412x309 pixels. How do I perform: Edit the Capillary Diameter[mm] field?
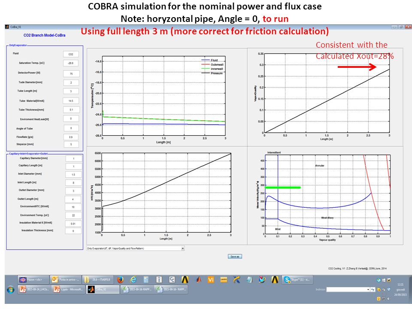click(73, 159)
